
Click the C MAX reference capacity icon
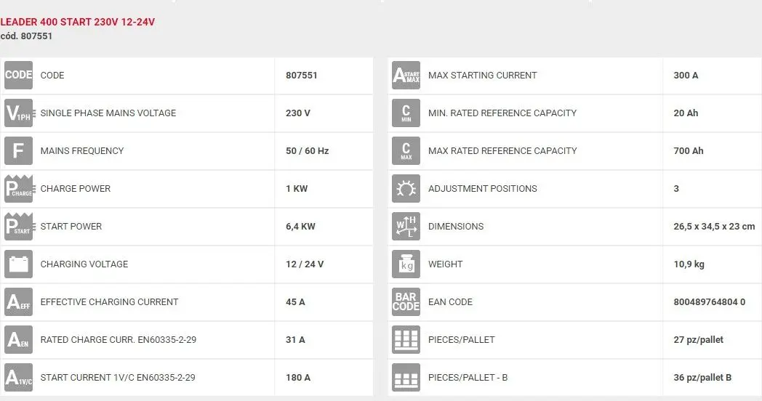(406, 151)
